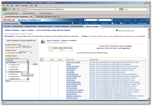The width and height of the screenshot is (152, 106).
Task: Click Search... at the bottom of the column list
Action: point(8,81)
